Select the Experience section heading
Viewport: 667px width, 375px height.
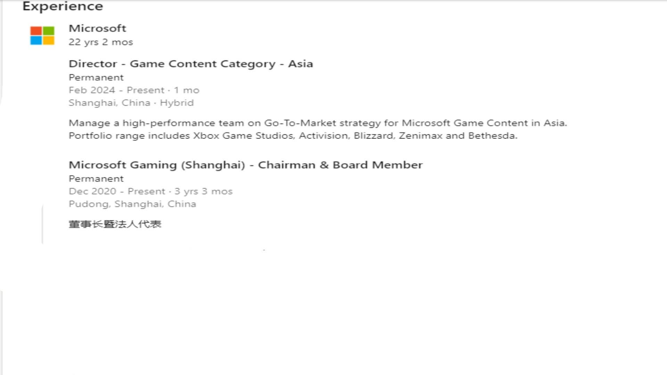click(x=63, y=6)
